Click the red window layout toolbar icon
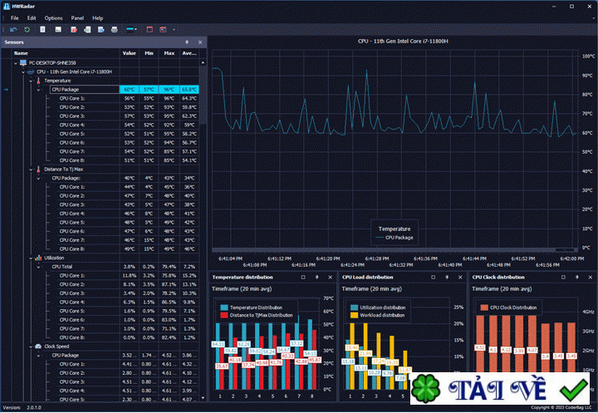Screen dimensions: 598x413 150,30
